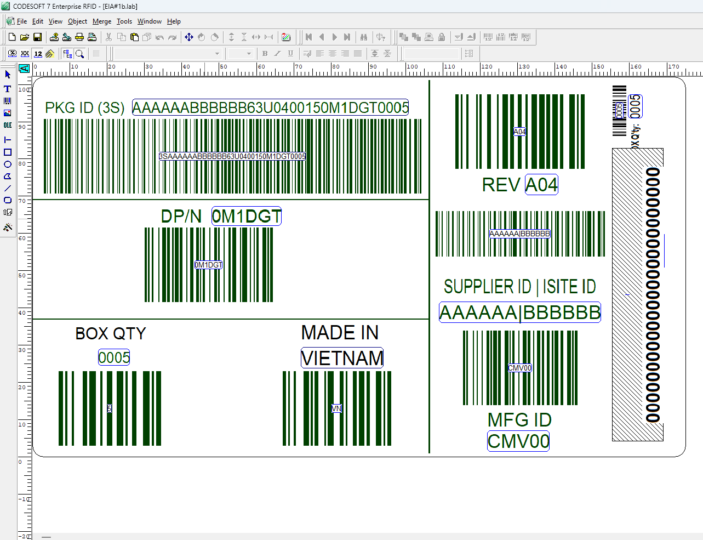Select the Barcode creation tool
Screen dimensions: 703x540
point(8,101)
